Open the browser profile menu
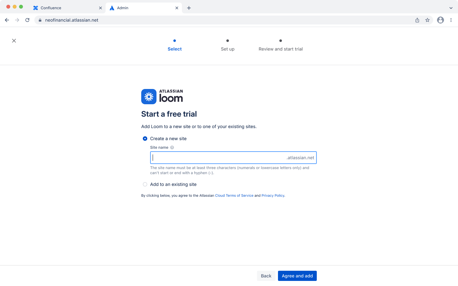458x286 pixels. pos(441,20)
